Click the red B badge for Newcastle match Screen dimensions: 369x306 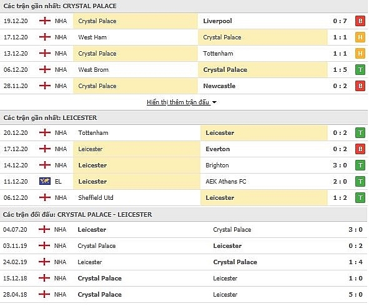click(x=360, y=86)
